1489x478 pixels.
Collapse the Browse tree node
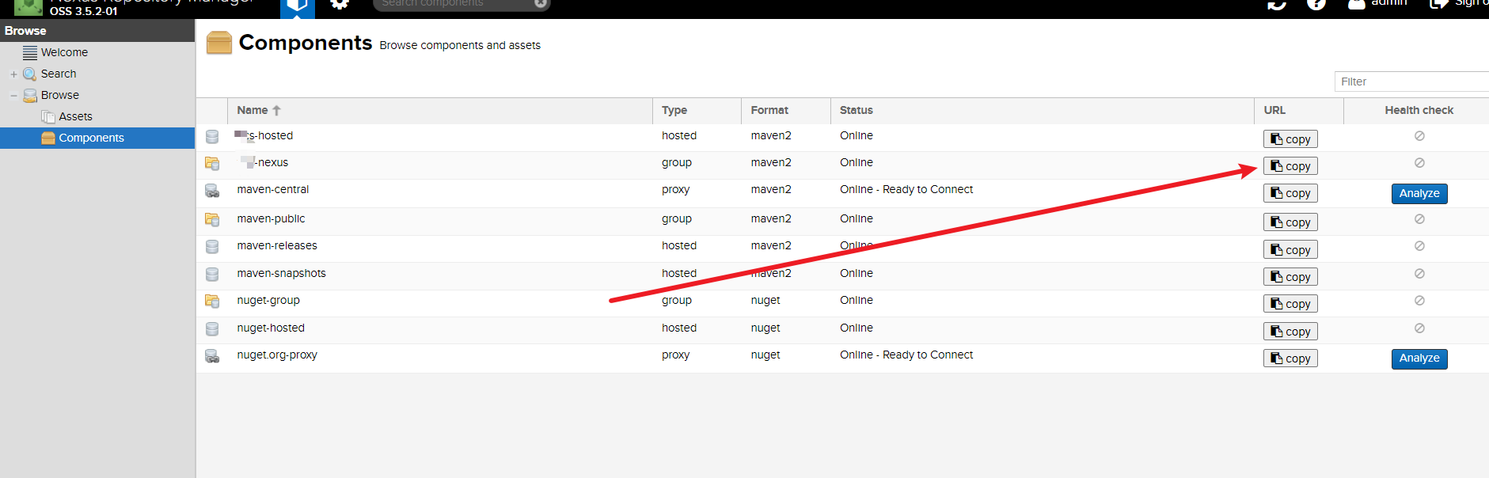(x=13, y=96)
